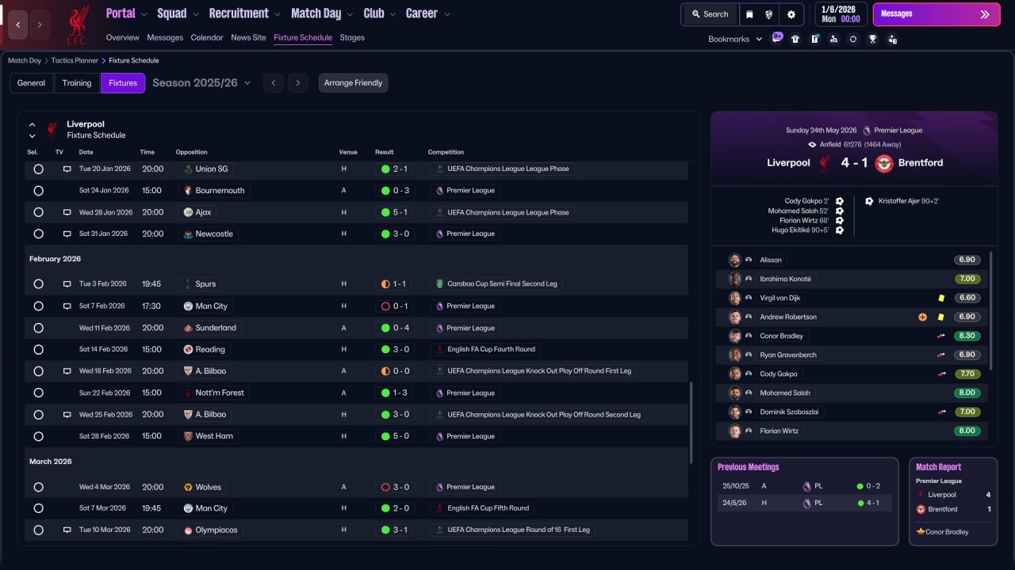This screenshot has height=570, width=1015.
Task: Click the goal ball icon beside Cody Gakpo 2'
Action: click(x=839, y=201)
